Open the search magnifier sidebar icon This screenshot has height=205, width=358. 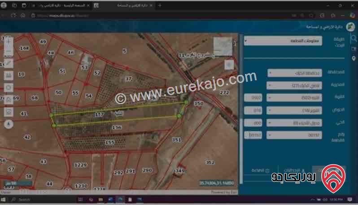[354, 38]
